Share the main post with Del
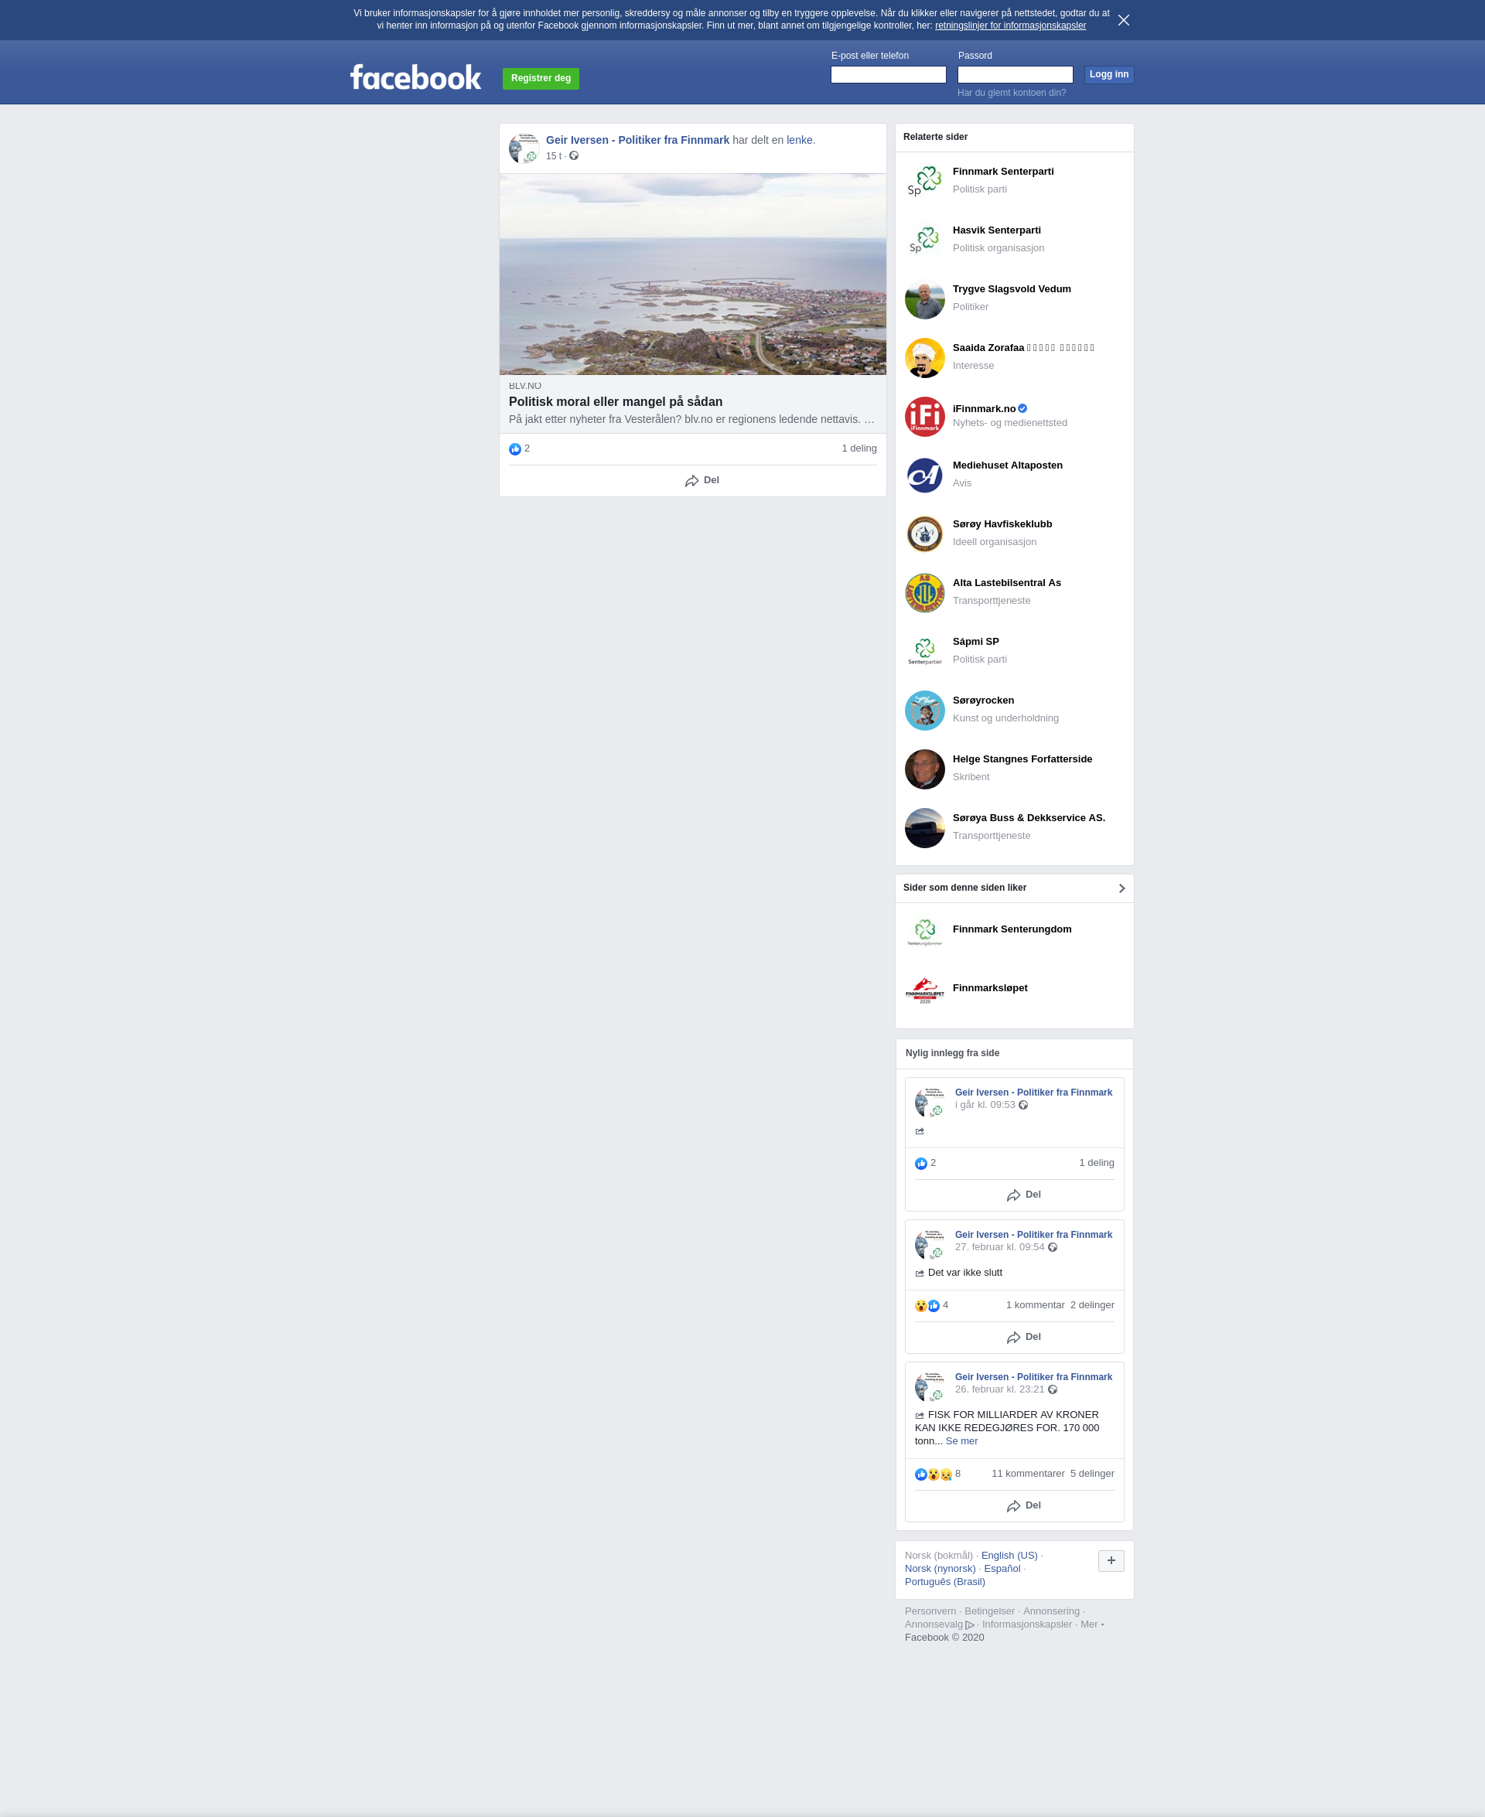 coord(702,481)
